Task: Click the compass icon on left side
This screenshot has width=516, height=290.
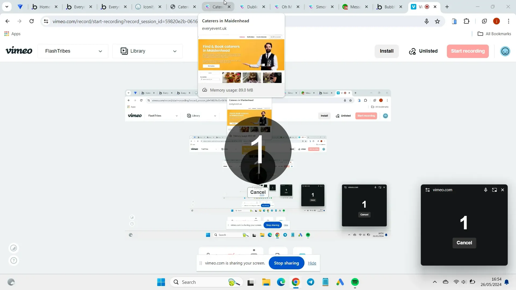Action: pos(14,248)
